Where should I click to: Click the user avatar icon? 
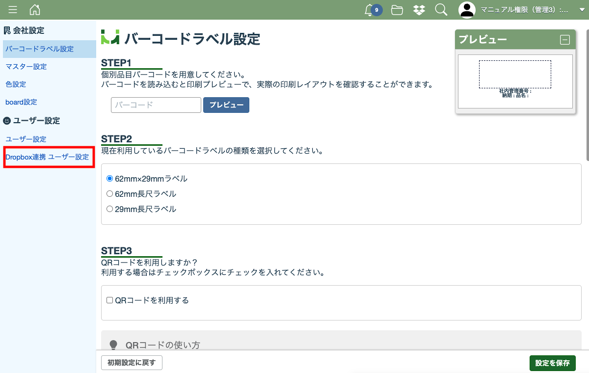(x=467, y=10)
